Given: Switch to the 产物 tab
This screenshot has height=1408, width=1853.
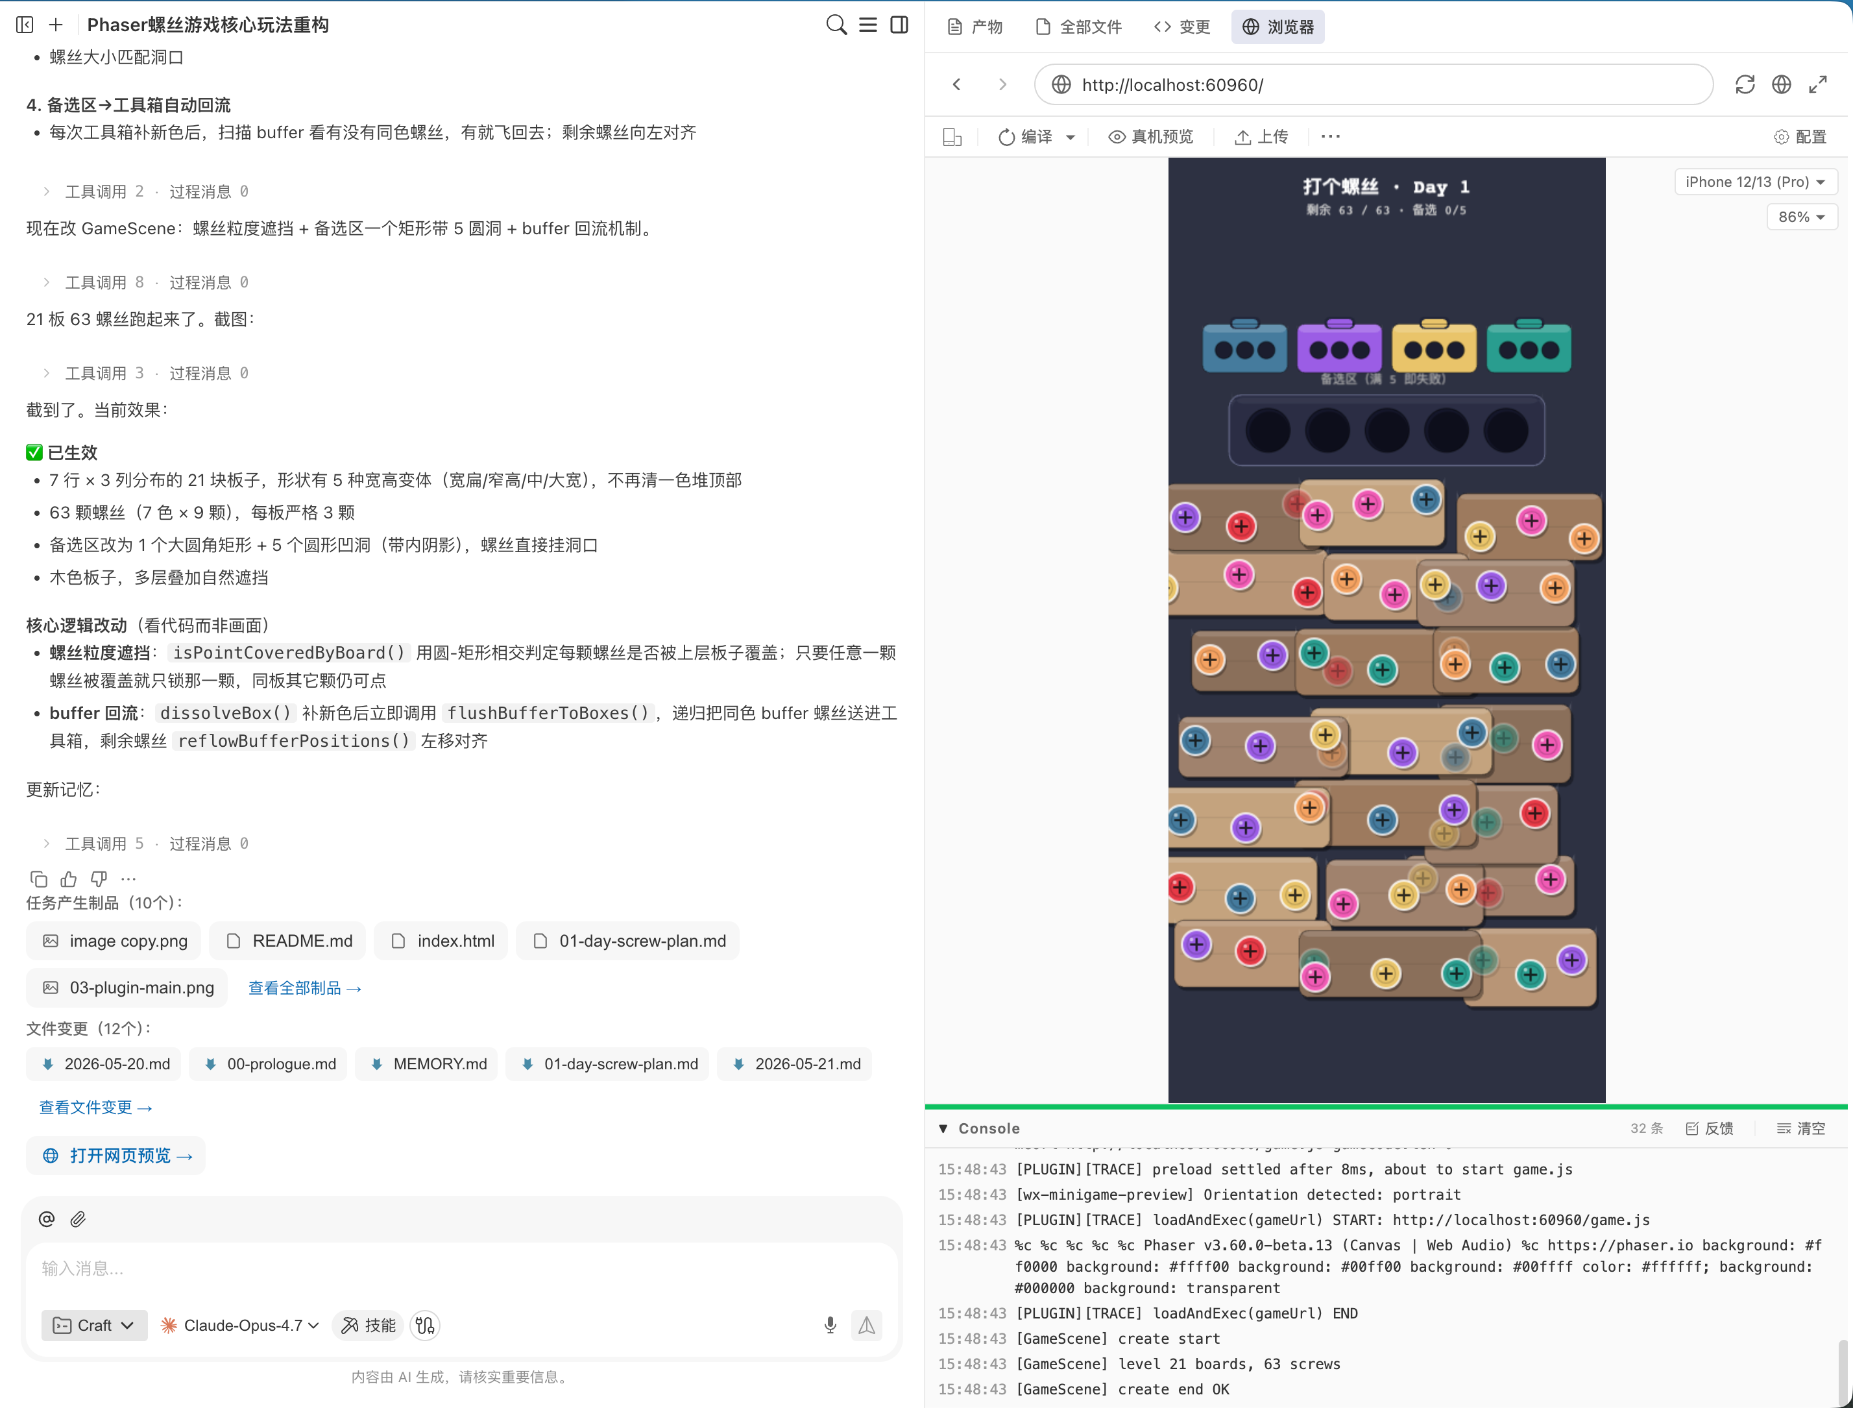Looking at the screenshot, I should tap(976, 27).
